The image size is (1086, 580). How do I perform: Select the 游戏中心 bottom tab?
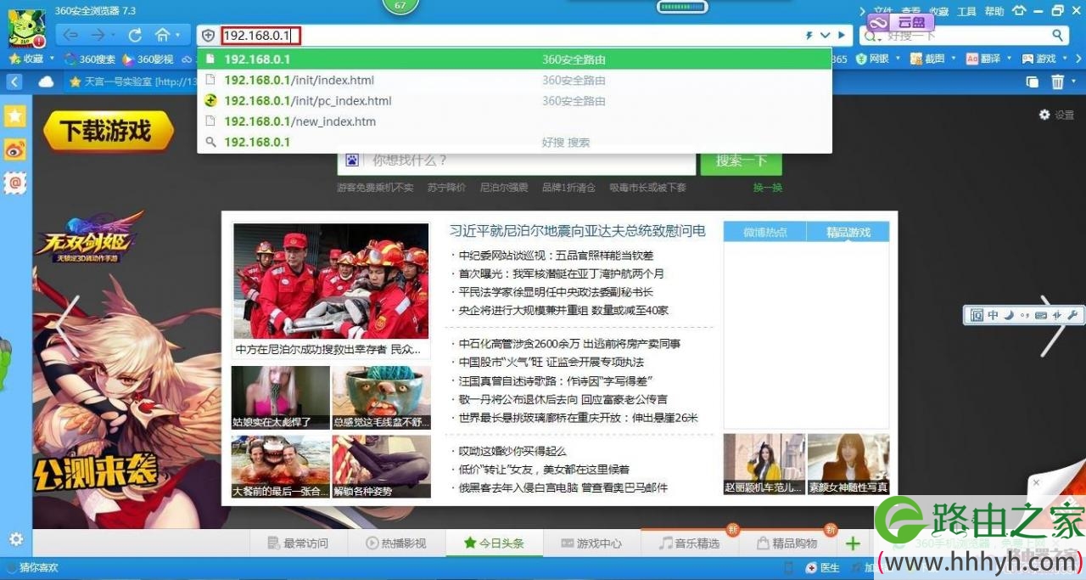click(x=591, y=543)
